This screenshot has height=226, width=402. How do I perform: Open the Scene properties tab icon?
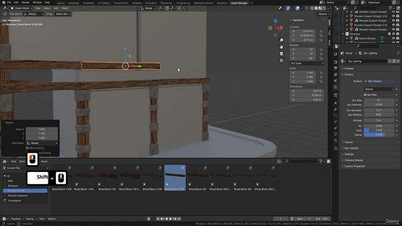335,81
